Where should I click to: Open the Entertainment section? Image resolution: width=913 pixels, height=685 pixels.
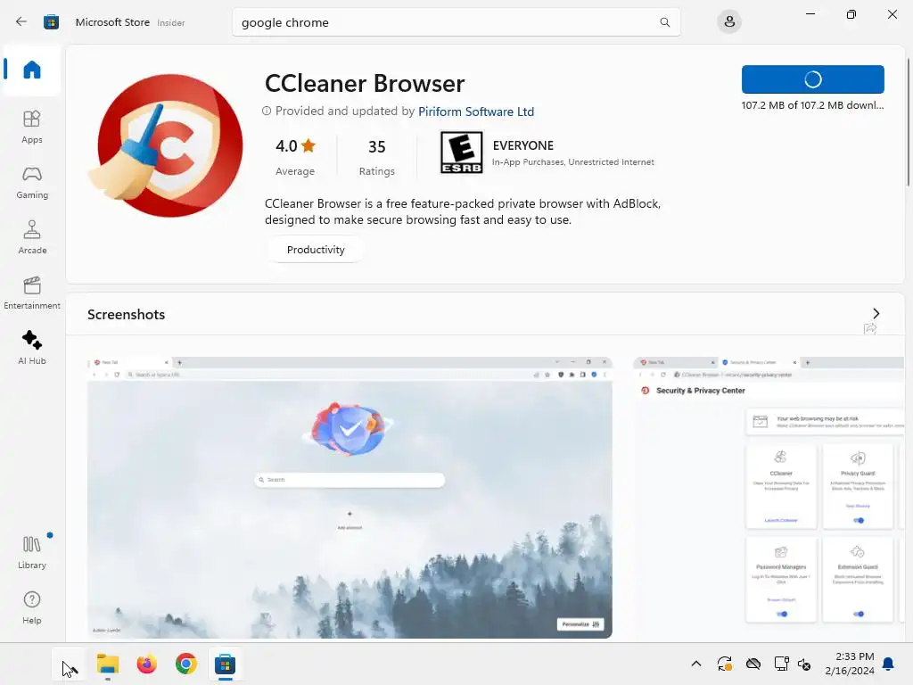tap(32, 293)
